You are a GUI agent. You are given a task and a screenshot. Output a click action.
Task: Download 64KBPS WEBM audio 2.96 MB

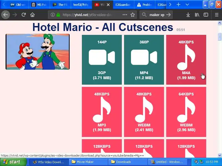186,112
